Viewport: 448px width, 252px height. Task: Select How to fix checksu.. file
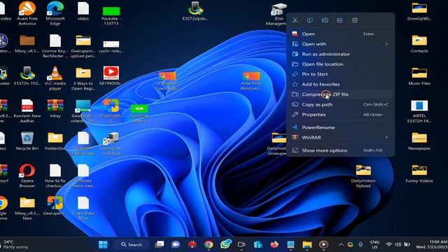click(55, 176)
